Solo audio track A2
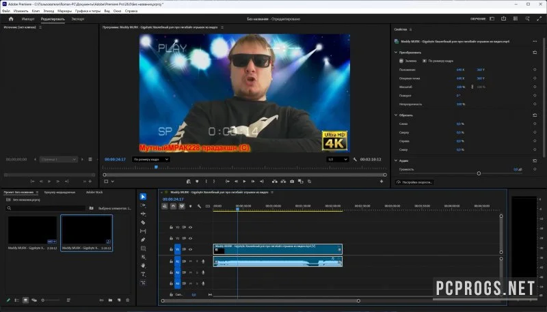 (197, 272)
